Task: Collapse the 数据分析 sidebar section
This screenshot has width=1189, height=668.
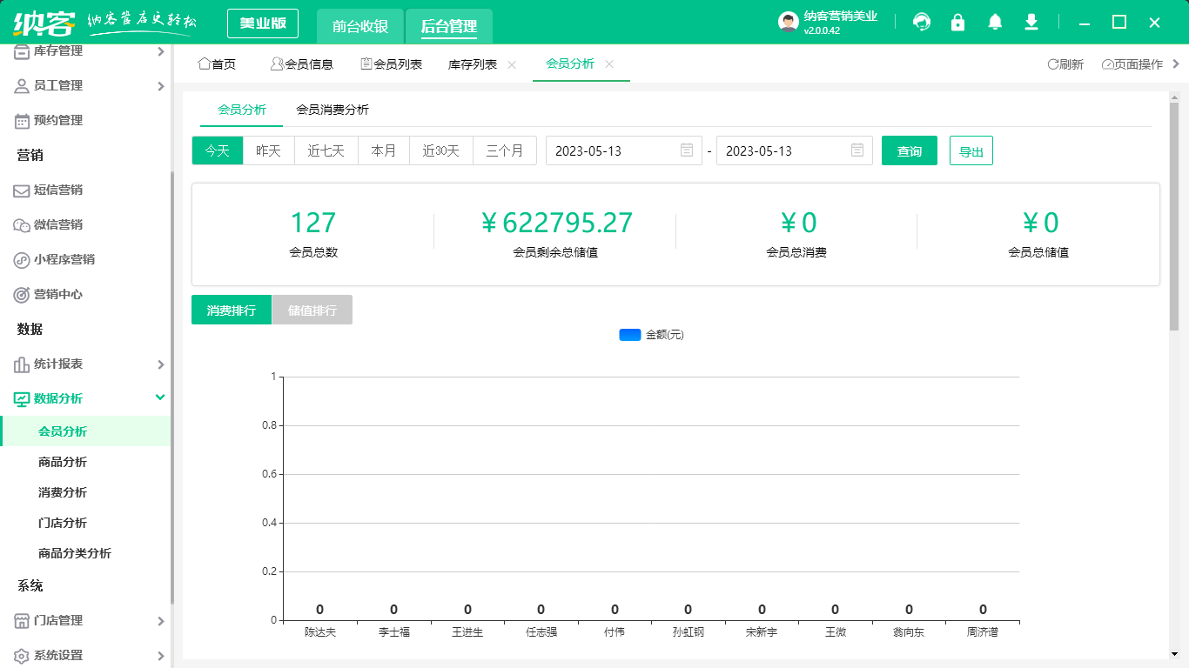Action: tap(160, 397)
